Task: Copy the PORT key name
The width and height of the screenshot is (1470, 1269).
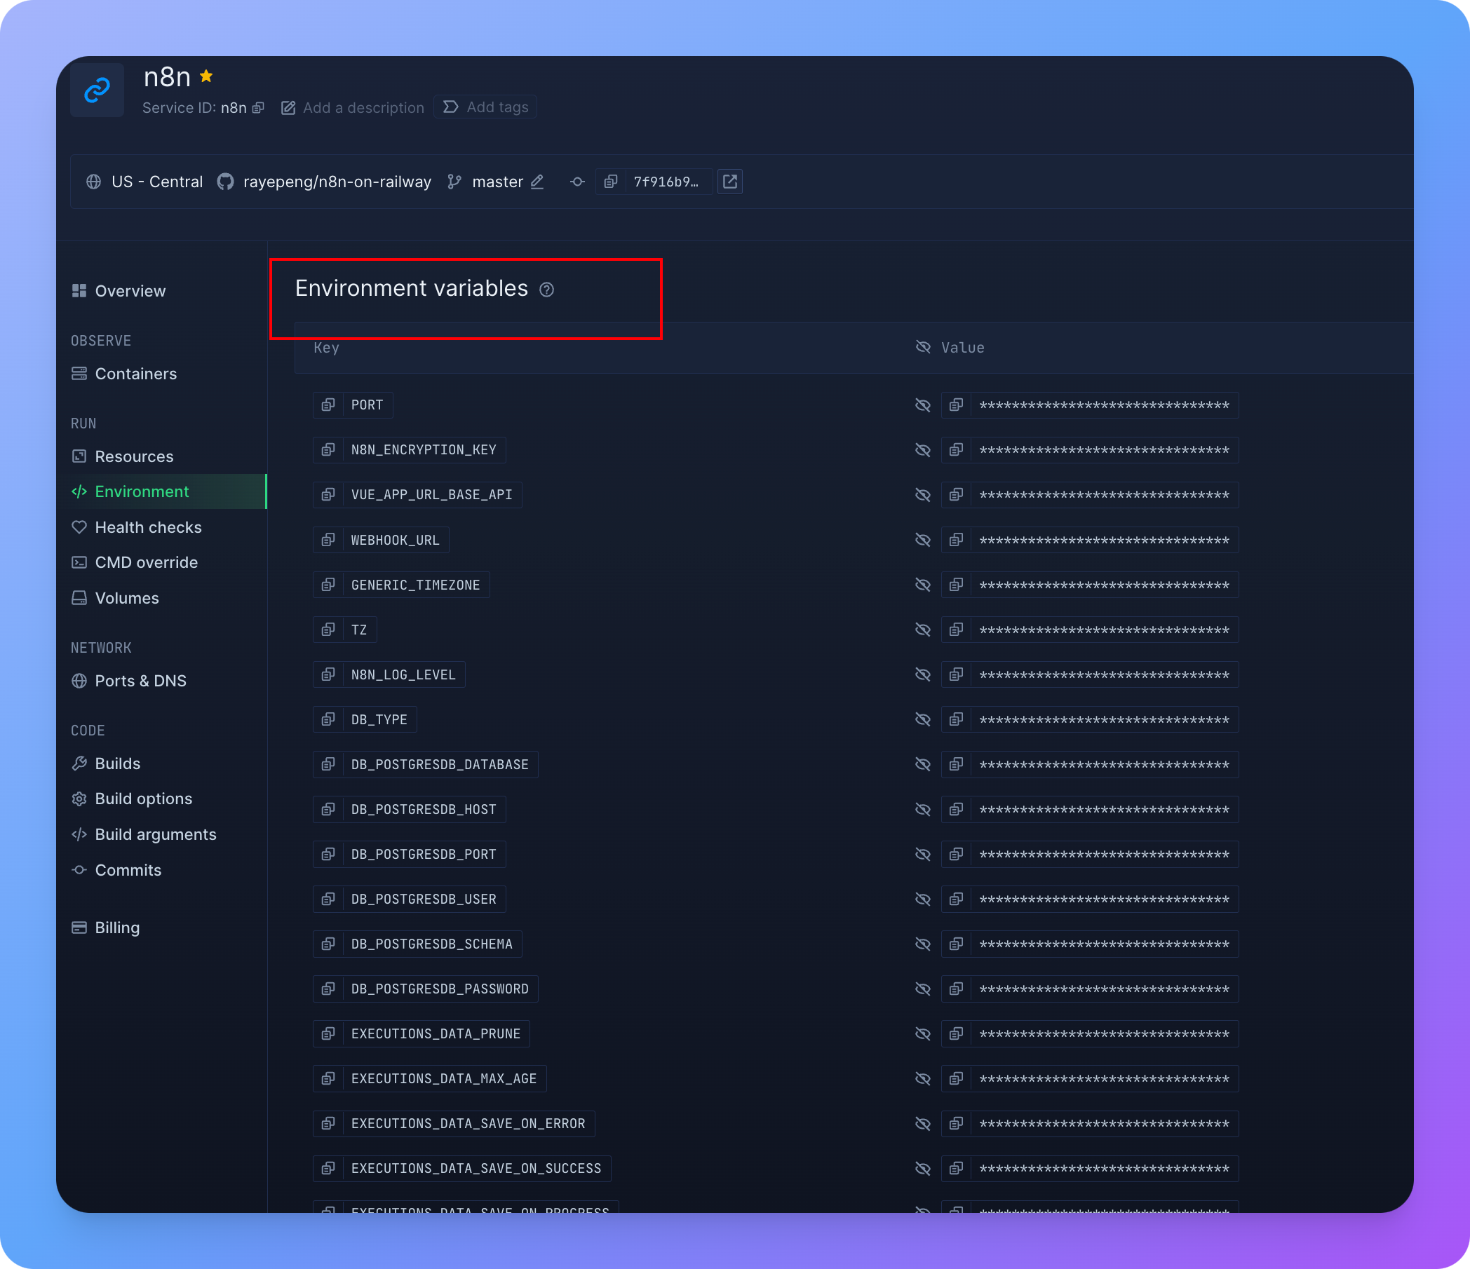Action: pyautogui.click(x=328, y=405)
